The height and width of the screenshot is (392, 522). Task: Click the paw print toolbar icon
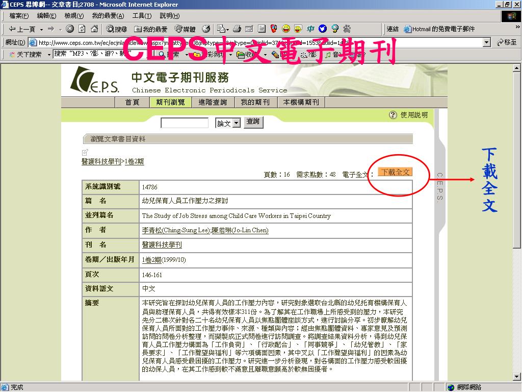pyautogui.click(x=347, y=29)
